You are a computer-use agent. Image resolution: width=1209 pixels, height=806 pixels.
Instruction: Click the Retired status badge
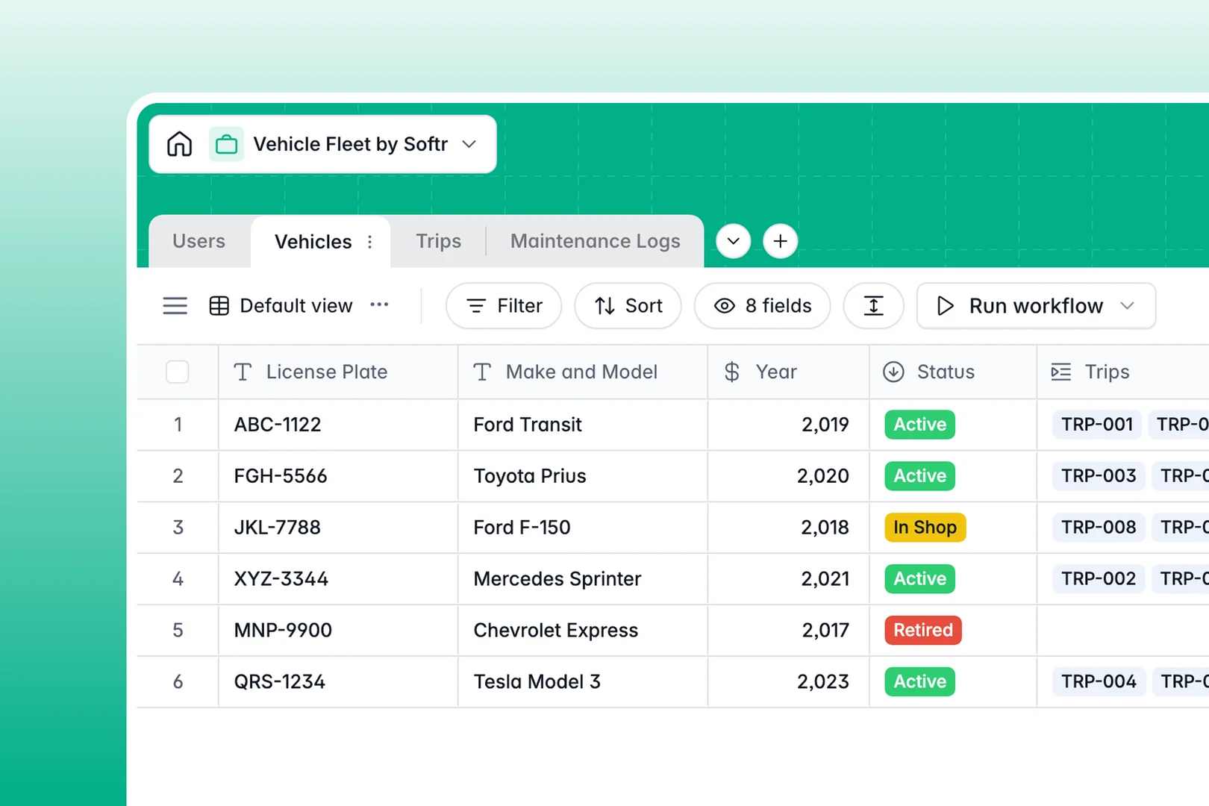(x=923, y=631)
